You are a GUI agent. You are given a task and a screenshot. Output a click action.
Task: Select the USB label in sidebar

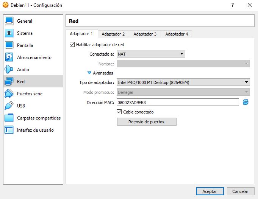click(21, 106)
